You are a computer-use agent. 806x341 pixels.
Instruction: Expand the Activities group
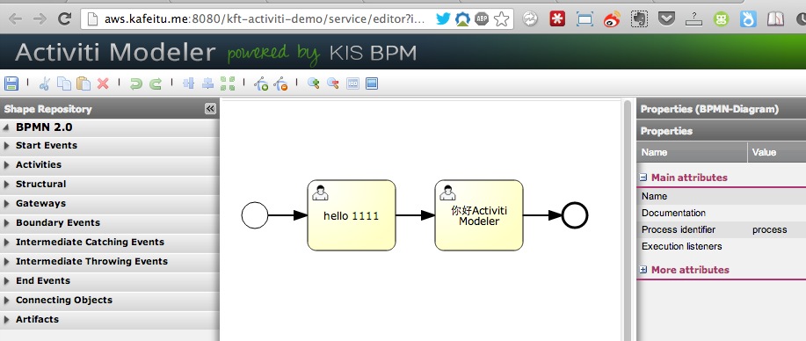(6, 164)
